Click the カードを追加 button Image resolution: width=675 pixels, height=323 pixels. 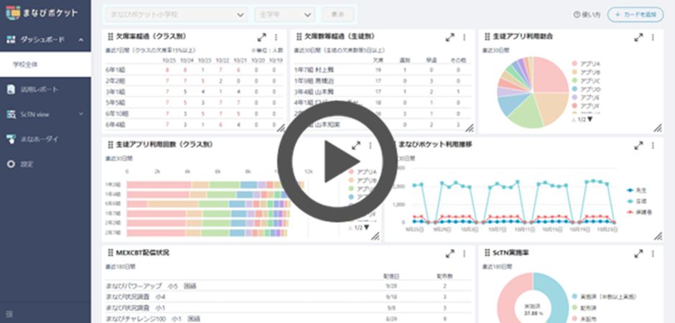tap(636, 14)
